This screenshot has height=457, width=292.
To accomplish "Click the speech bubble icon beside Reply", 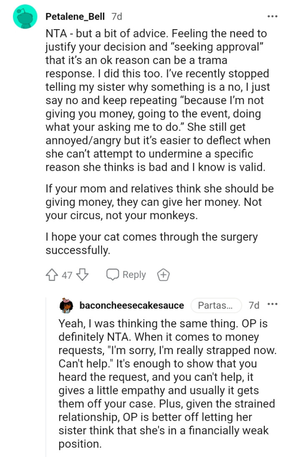I will click(x=112, y=274).
